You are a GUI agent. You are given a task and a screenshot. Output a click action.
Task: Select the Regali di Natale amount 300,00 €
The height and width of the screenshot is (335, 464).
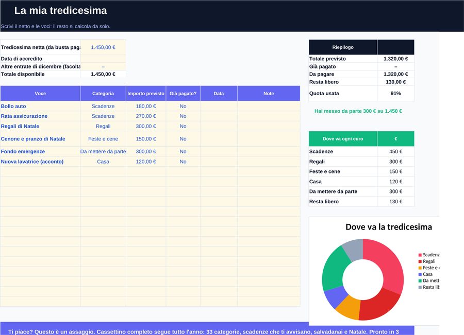tap(146, 126)
